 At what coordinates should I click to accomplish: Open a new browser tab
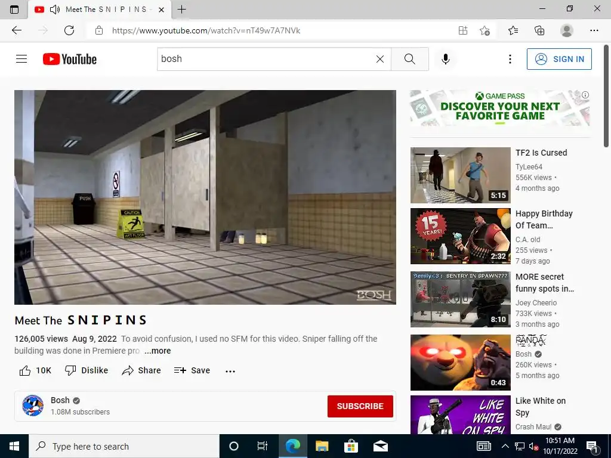point(181,10)
